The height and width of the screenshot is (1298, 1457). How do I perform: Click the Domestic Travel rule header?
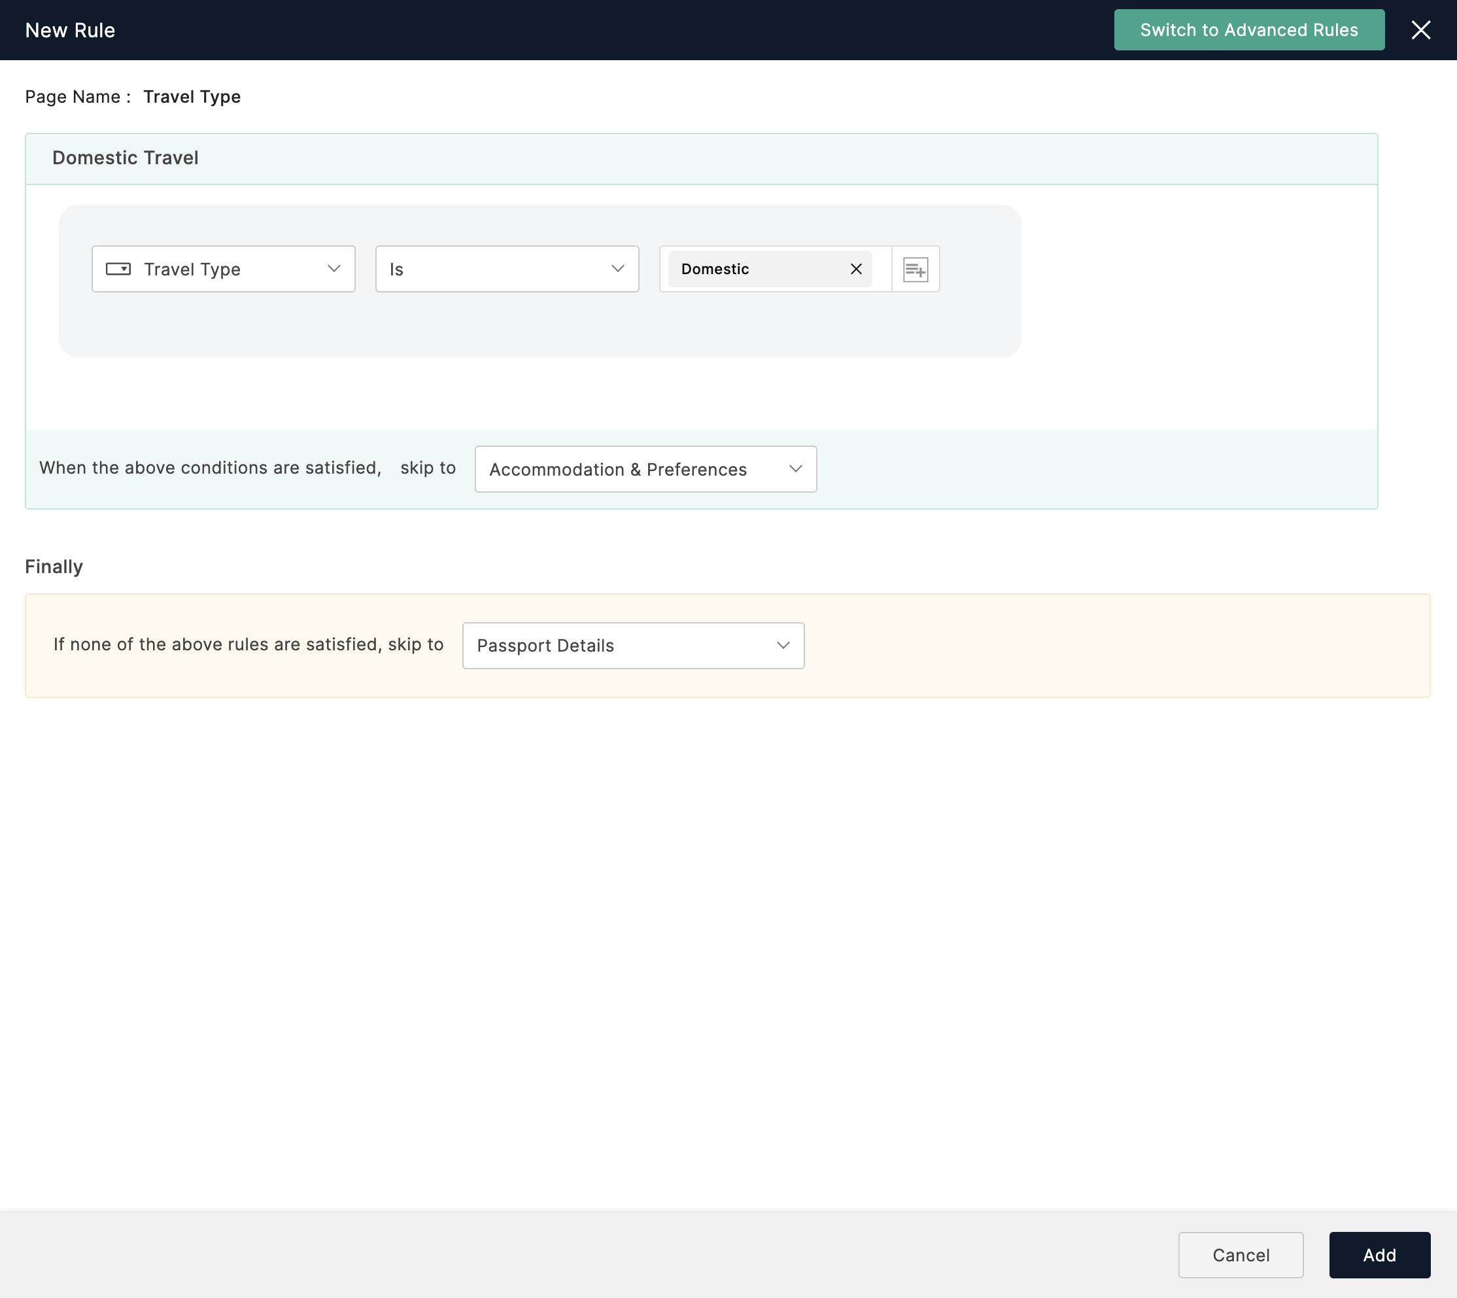pyautogui.click(x=126, y=158)
